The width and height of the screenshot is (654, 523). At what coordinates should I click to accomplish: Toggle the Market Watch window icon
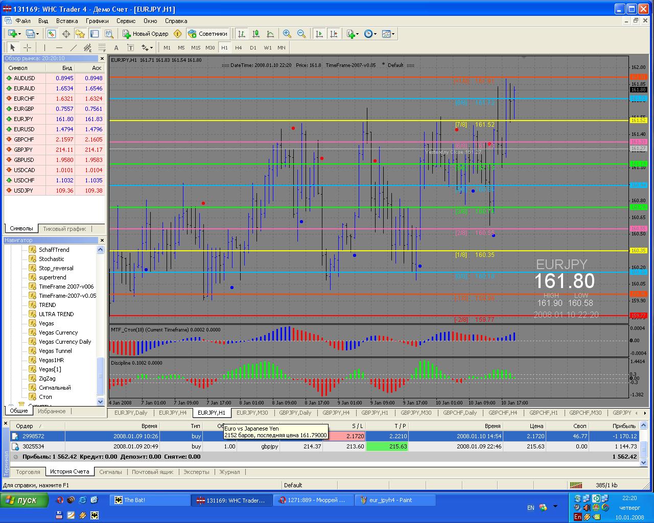coord(52,34)
